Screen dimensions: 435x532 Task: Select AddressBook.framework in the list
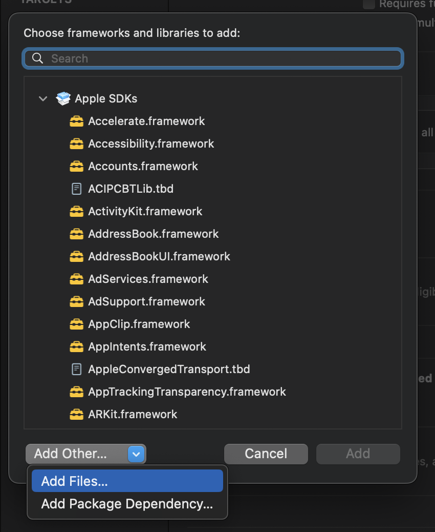[x=154, y=234]
